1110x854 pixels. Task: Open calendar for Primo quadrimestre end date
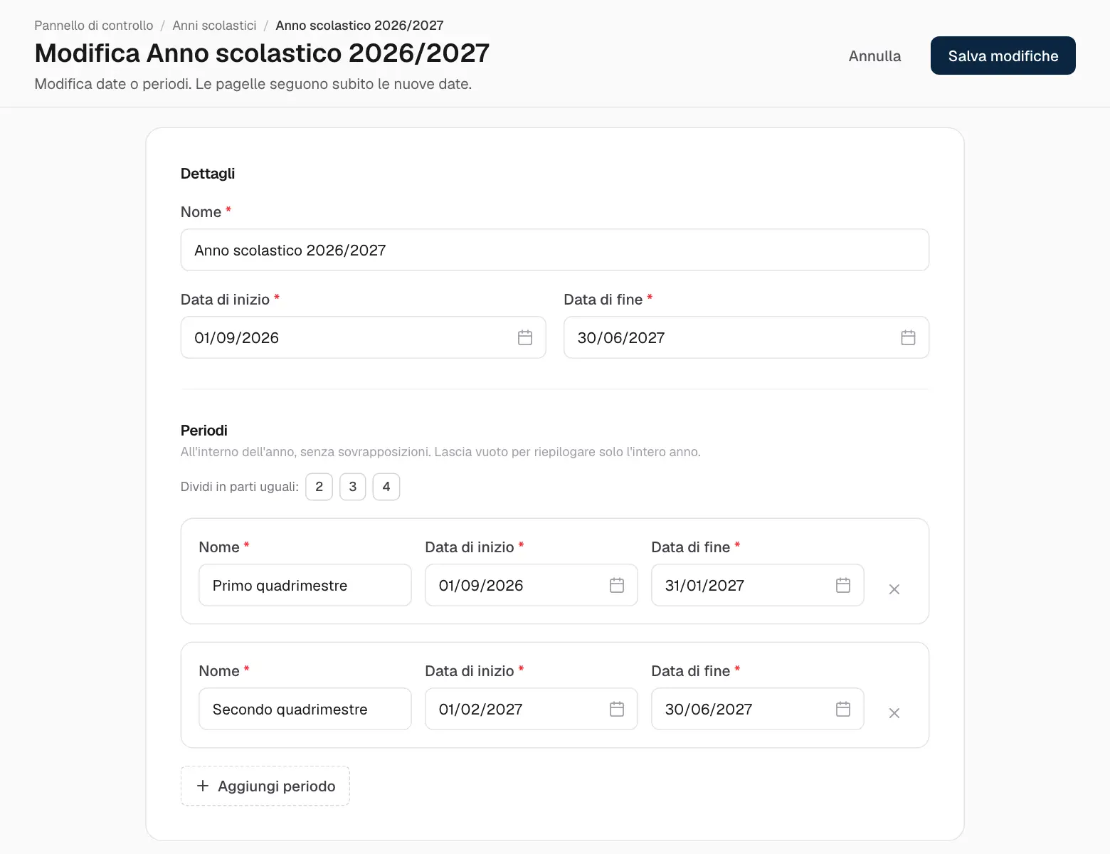tap(843, 585)
